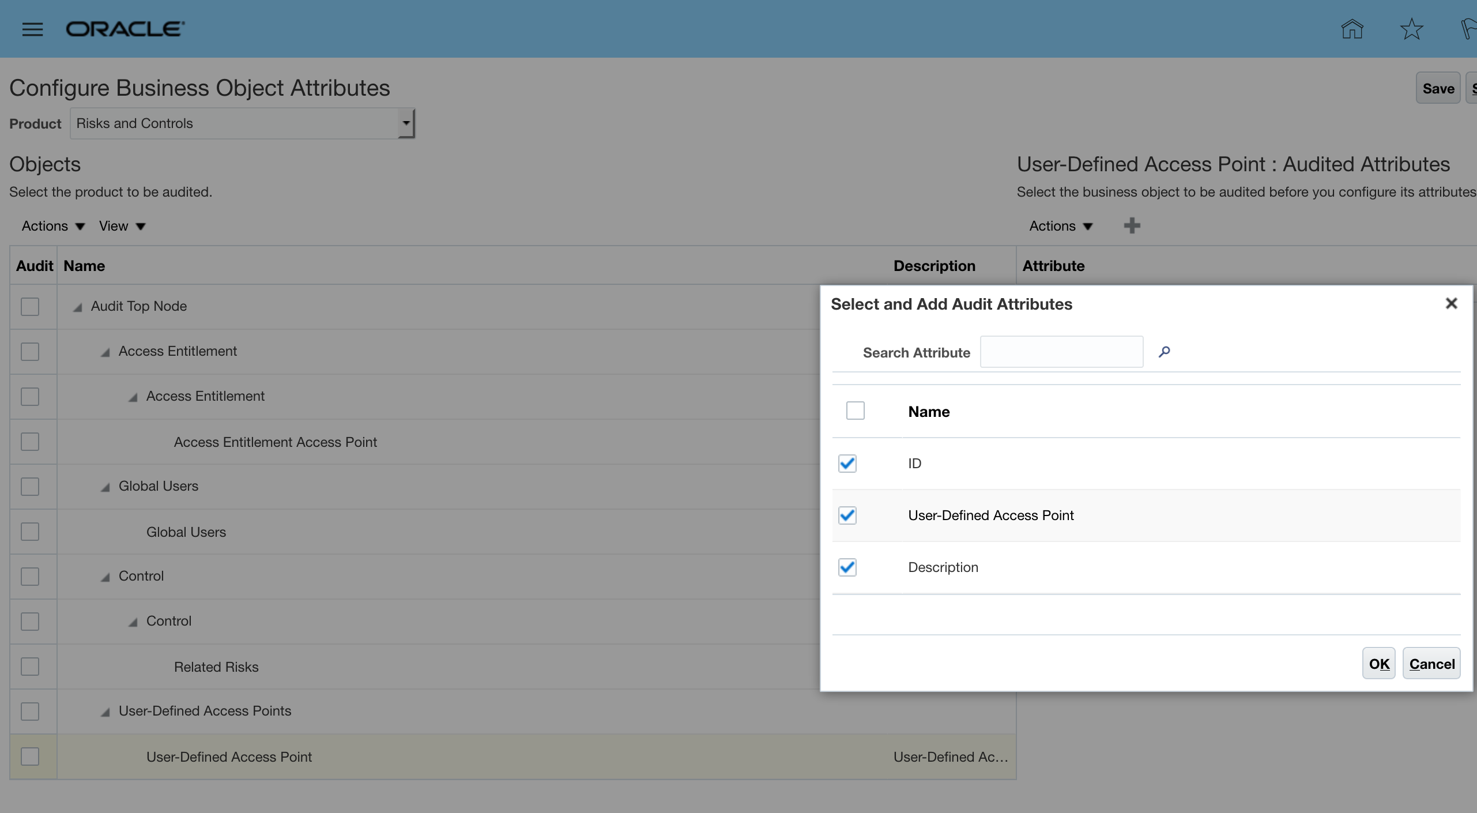Go to the Home page icon
Viewport: 1477px width, 813px height.
click(x=1352, y=29)
